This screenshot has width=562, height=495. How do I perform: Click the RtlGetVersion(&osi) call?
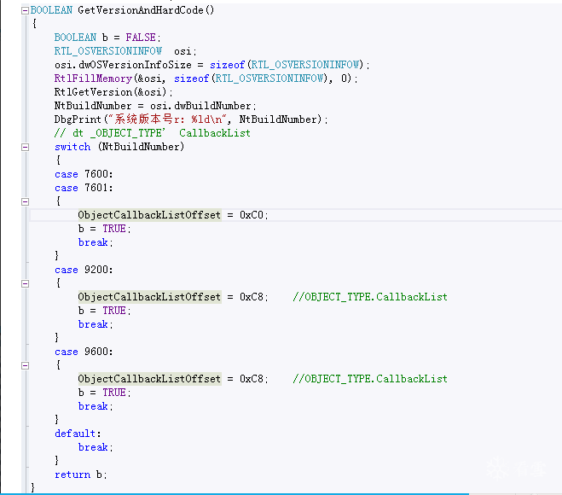pyautogui.click(x=113, y=92)
